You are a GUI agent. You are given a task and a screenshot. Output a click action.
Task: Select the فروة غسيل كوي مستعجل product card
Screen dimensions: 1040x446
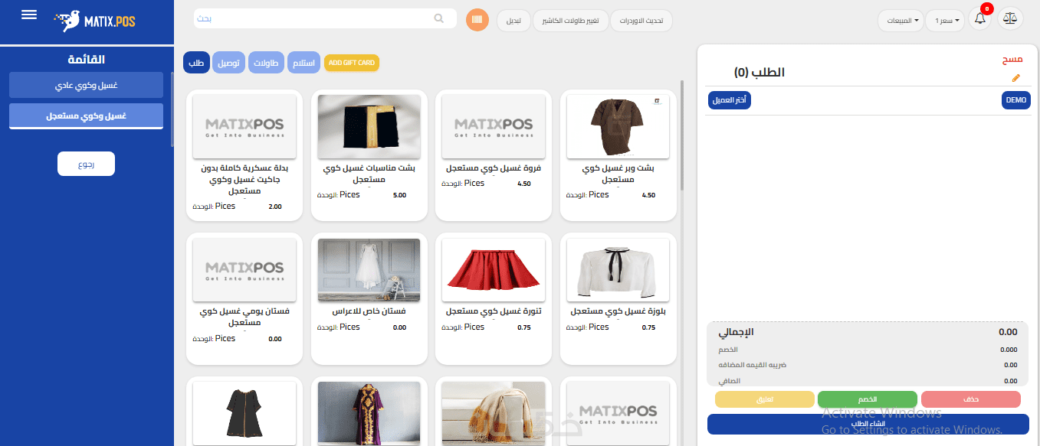pyautogui.click(x=494, y=156)
